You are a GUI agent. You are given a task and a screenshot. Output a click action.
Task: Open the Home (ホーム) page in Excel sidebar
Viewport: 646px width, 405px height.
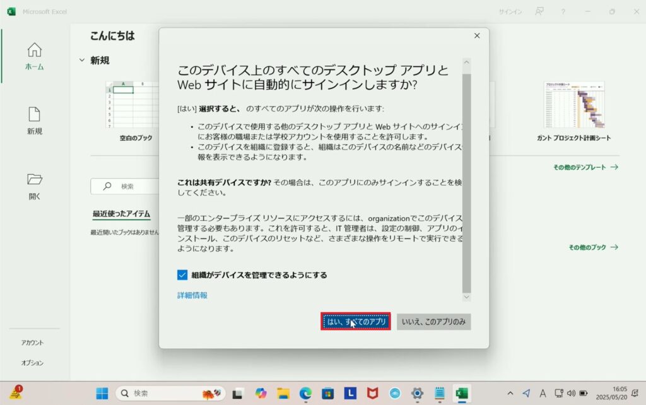[x=35, y=56]
